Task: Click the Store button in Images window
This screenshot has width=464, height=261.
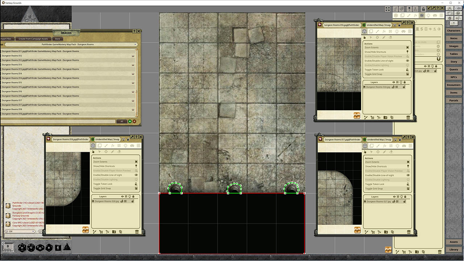Action: click(58, 39)
